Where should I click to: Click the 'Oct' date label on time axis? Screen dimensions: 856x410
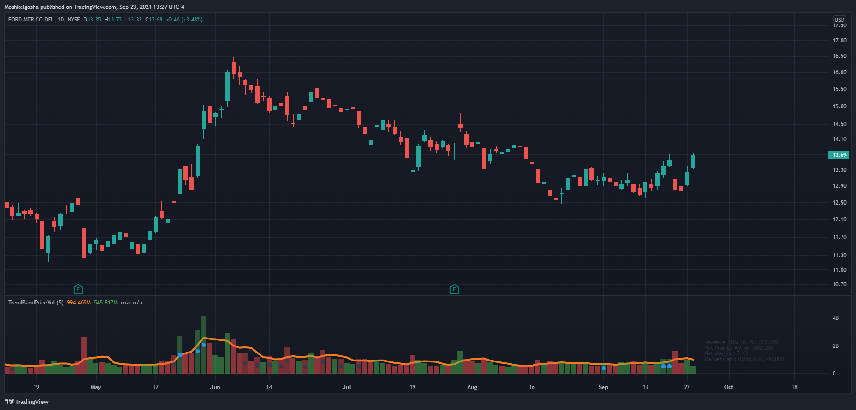pos(729,387)
